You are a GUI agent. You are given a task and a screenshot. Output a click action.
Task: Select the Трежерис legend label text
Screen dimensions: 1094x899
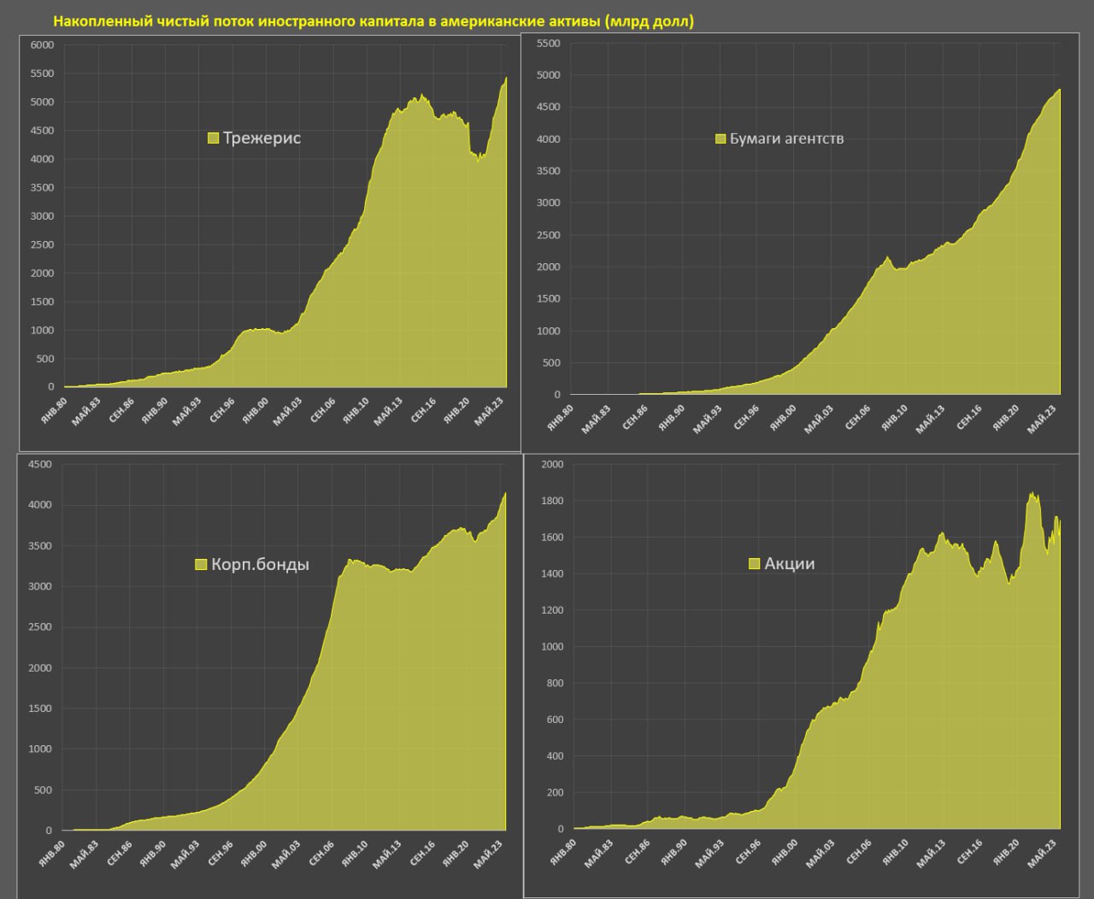[262, 138]
